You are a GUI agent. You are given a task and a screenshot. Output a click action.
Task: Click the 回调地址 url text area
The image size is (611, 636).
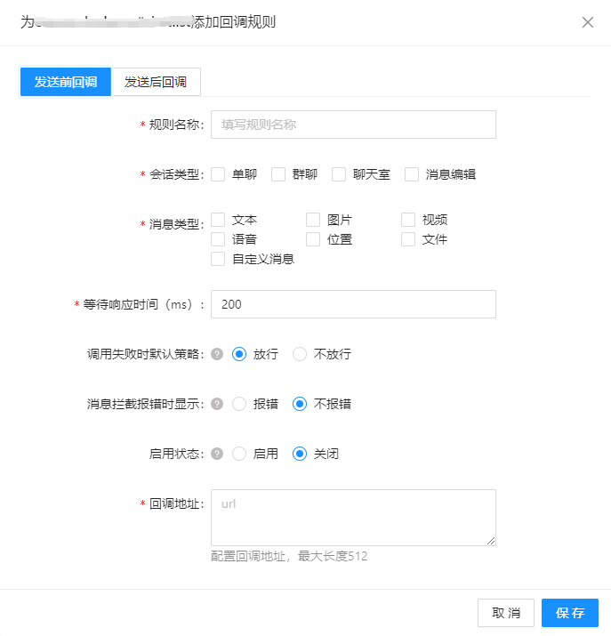(x=352, y=517)
